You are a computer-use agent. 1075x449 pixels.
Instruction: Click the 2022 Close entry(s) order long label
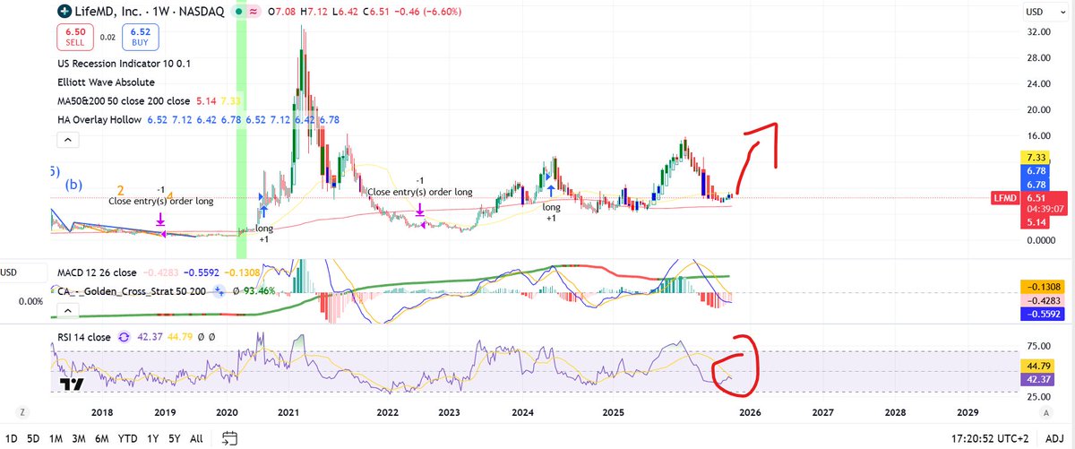(420, 192)
